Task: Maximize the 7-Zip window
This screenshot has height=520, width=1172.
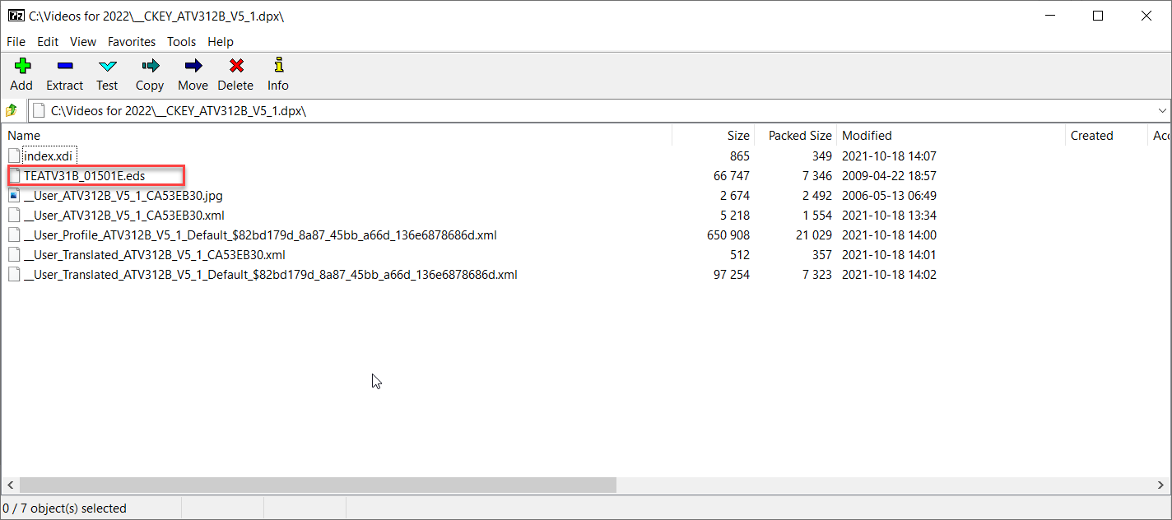Action: click(x=1098, y=16)
